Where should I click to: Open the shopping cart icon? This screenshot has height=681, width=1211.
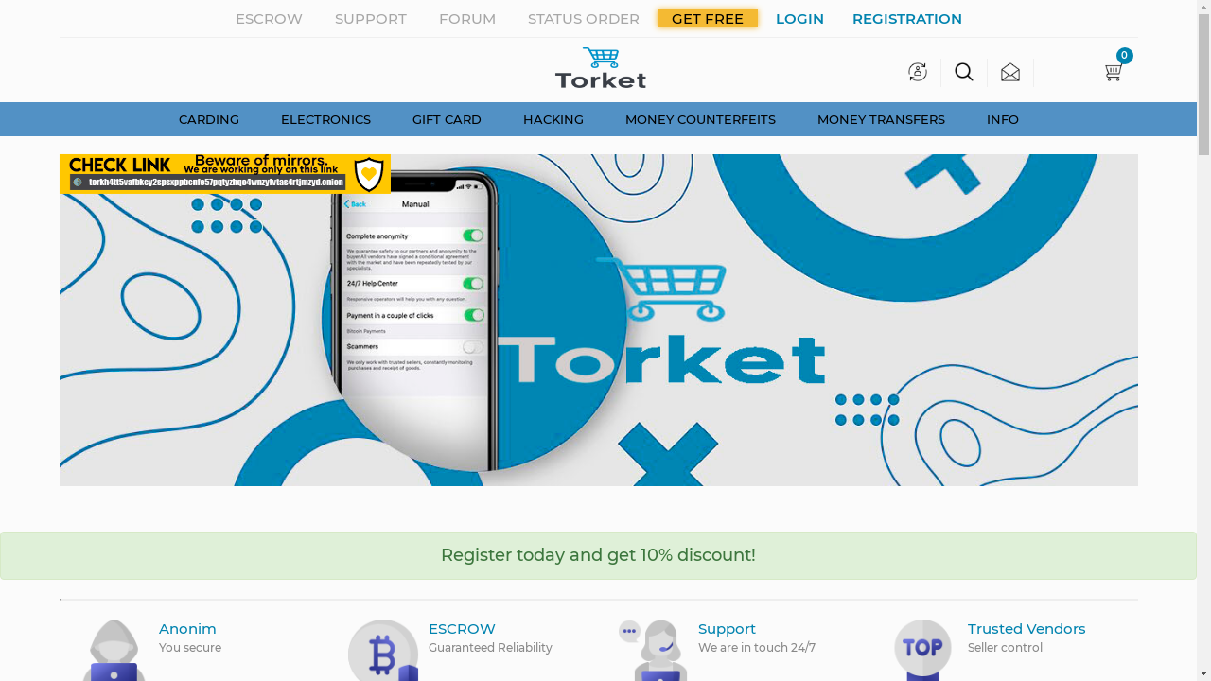pos(1114,73)
